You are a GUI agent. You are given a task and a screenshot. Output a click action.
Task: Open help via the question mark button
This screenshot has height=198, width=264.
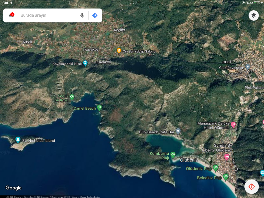pyautogui.click(x=251, y=186)
